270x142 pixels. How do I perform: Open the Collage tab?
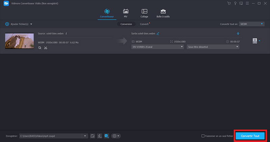[144, 13]
